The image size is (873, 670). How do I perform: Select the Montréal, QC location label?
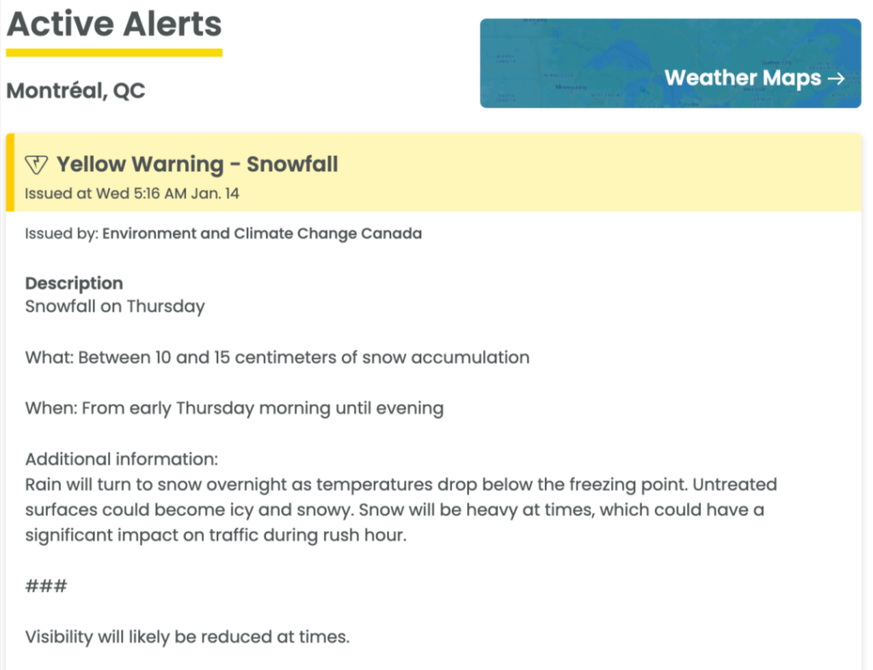point(76,90)
